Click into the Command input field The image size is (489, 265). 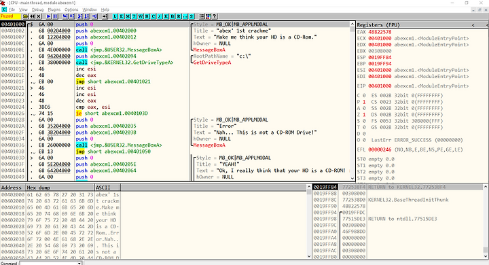(x=48, y=264)
